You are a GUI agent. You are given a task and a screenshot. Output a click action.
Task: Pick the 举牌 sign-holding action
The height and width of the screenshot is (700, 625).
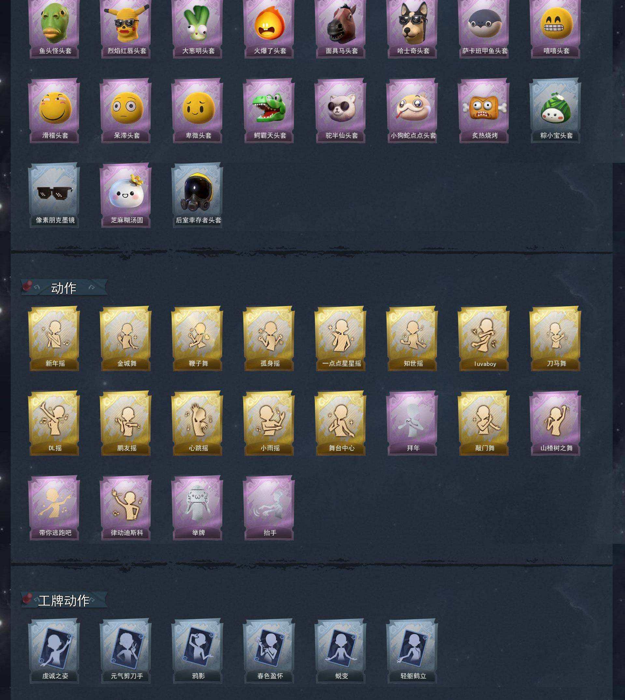pos(198,508)
